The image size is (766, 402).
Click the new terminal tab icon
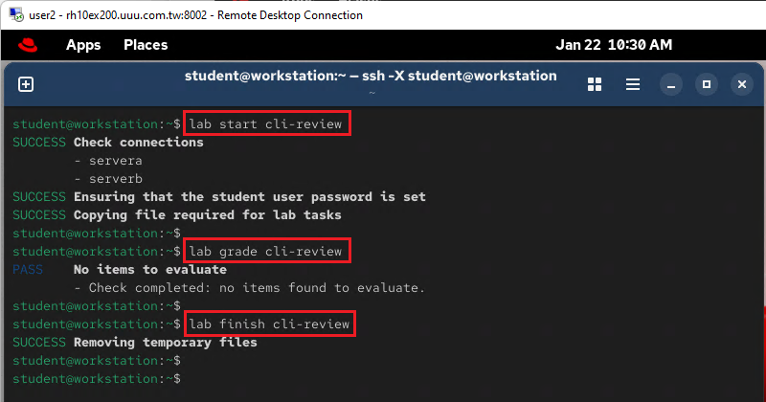[x=26, y=84]
